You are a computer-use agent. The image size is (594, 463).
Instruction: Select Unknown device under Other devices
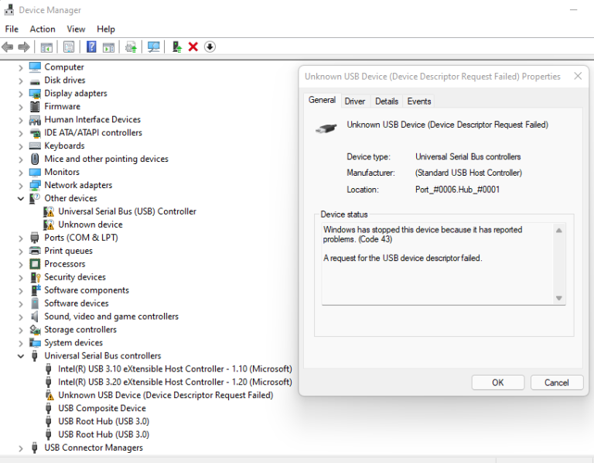pyautogui.click(x=90, y=225)
